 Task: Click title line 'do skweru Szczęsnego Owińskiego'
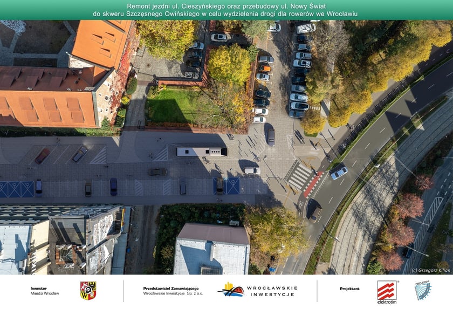click(x=225, y=14)
